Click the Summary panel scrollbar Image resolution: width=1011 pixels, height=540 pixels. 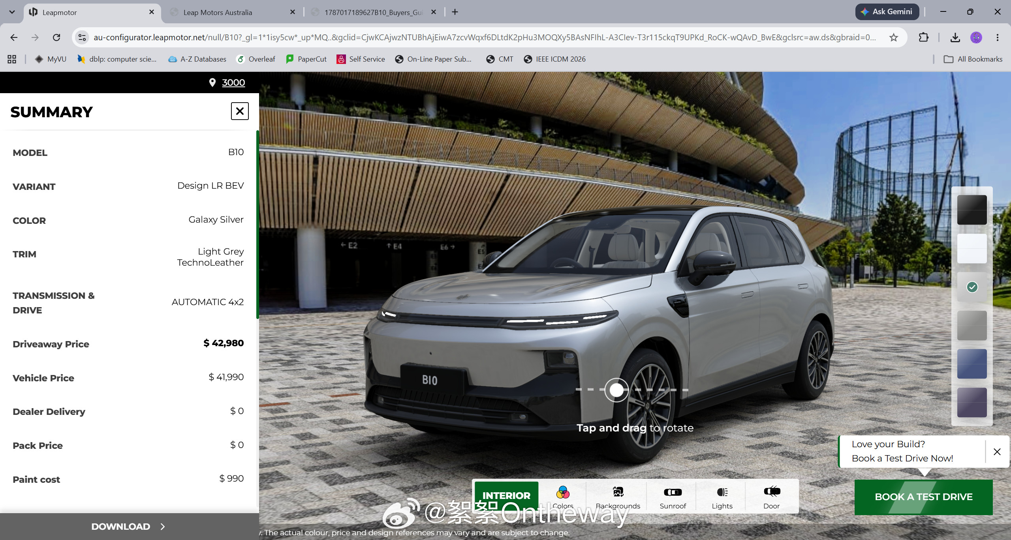click(257, 224)
